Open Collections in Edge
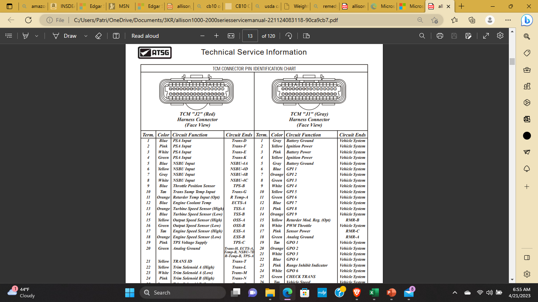 [x=472, y=20]
